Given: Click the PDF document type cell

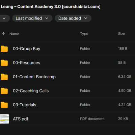Looking at the screenshot, I should tap(92, 119).
